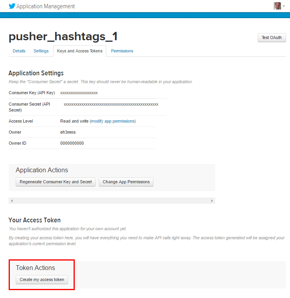Click the pusher_hashtags_1 app title
The image size is (290, 298).
63,37
